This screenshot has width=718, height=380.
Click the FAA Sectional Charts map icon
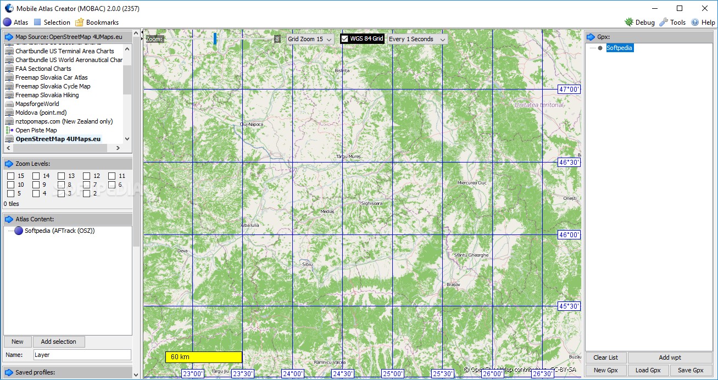coord(9,69)
